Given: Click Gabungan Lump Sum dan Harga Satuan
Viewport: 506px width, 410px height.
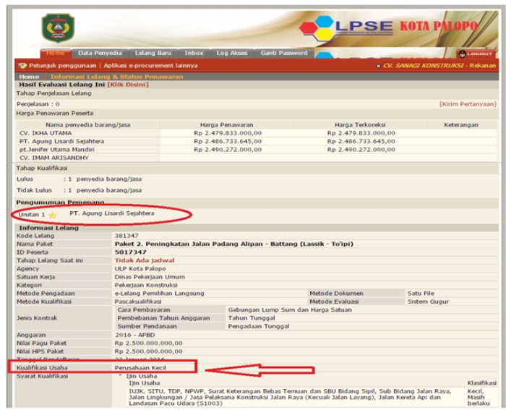Looking at the screenshot, I should 290,310.
